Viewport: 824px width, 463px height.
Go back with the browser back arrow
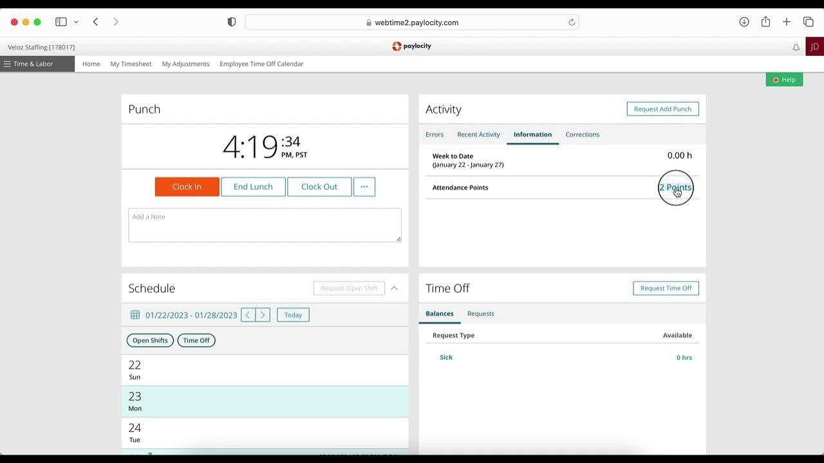[95, 22]
